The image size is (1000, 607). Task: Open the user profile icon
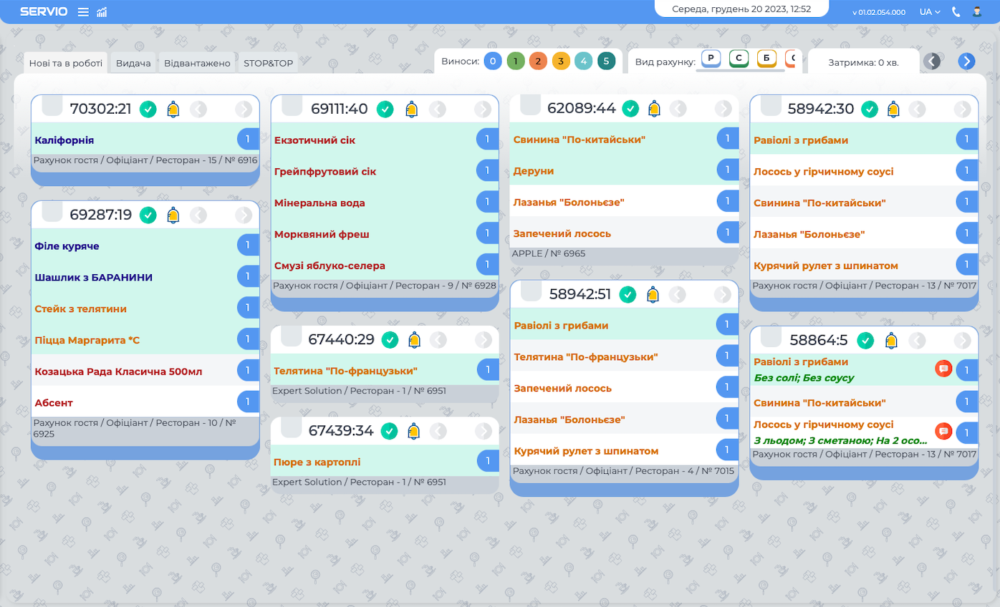pos(977,12)
